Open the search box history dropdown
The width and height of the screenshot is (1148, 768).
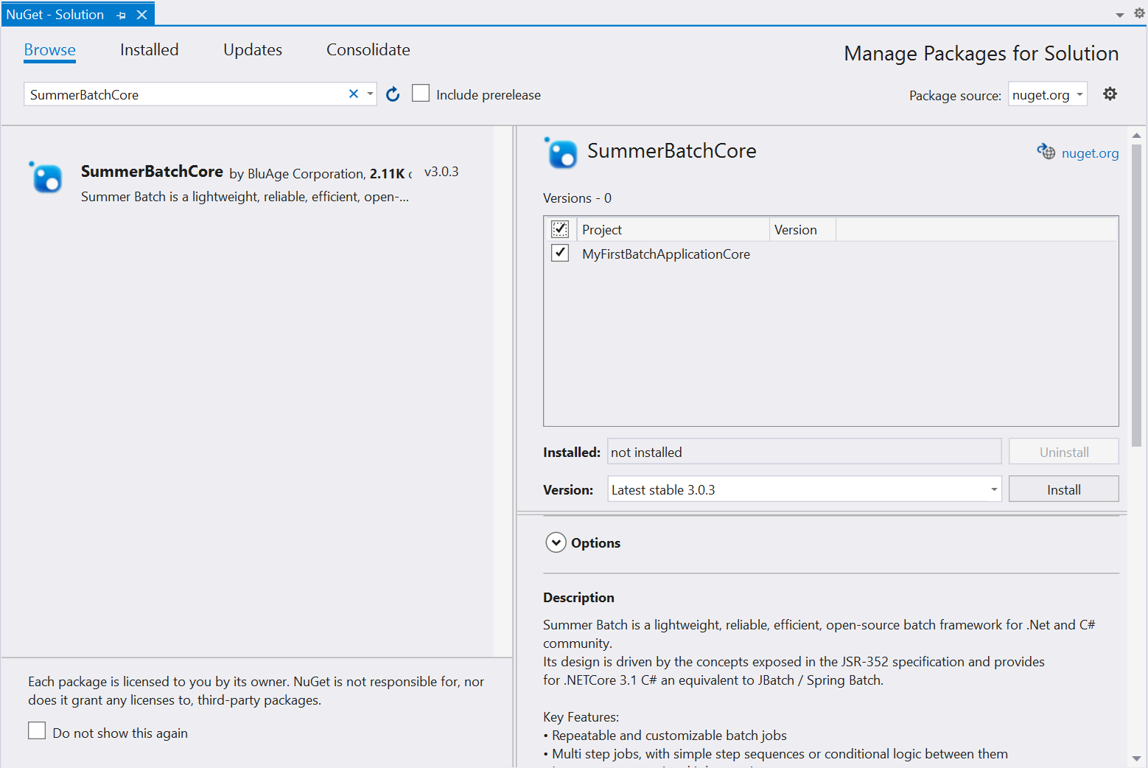point(370,94)
